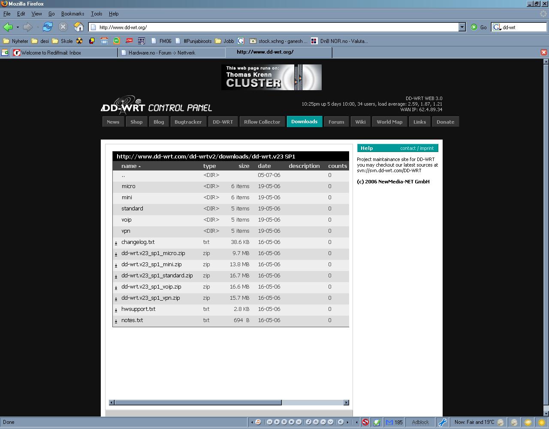Image resolution: width=549 pixels, height=429 pixels.
Task: Download changelog.txt via its arrow icon
Action: pos(116,243)
